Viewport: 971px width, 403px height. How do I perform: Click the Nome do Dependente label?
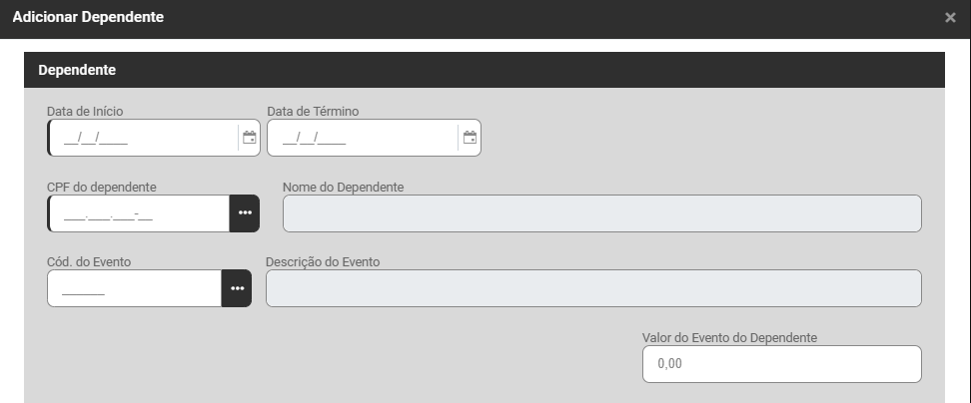[343, 187]
